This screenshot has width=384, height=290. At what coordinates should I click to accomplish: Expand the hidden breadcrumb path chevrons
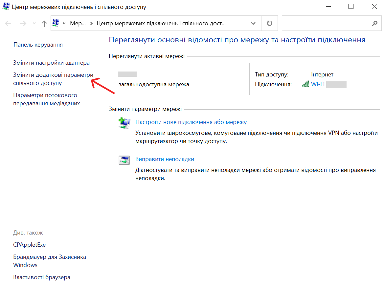coord(64,24)
